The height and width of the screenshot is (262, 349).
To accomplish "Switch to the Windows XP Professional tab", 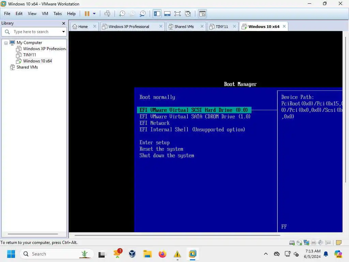I will (128, 27).
